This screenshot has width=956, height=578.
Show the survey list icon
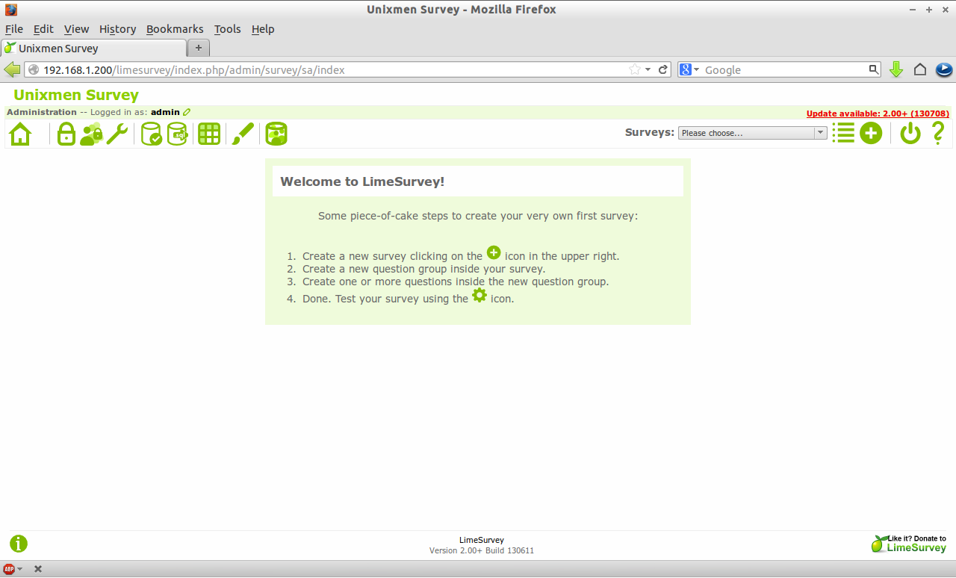843,134
